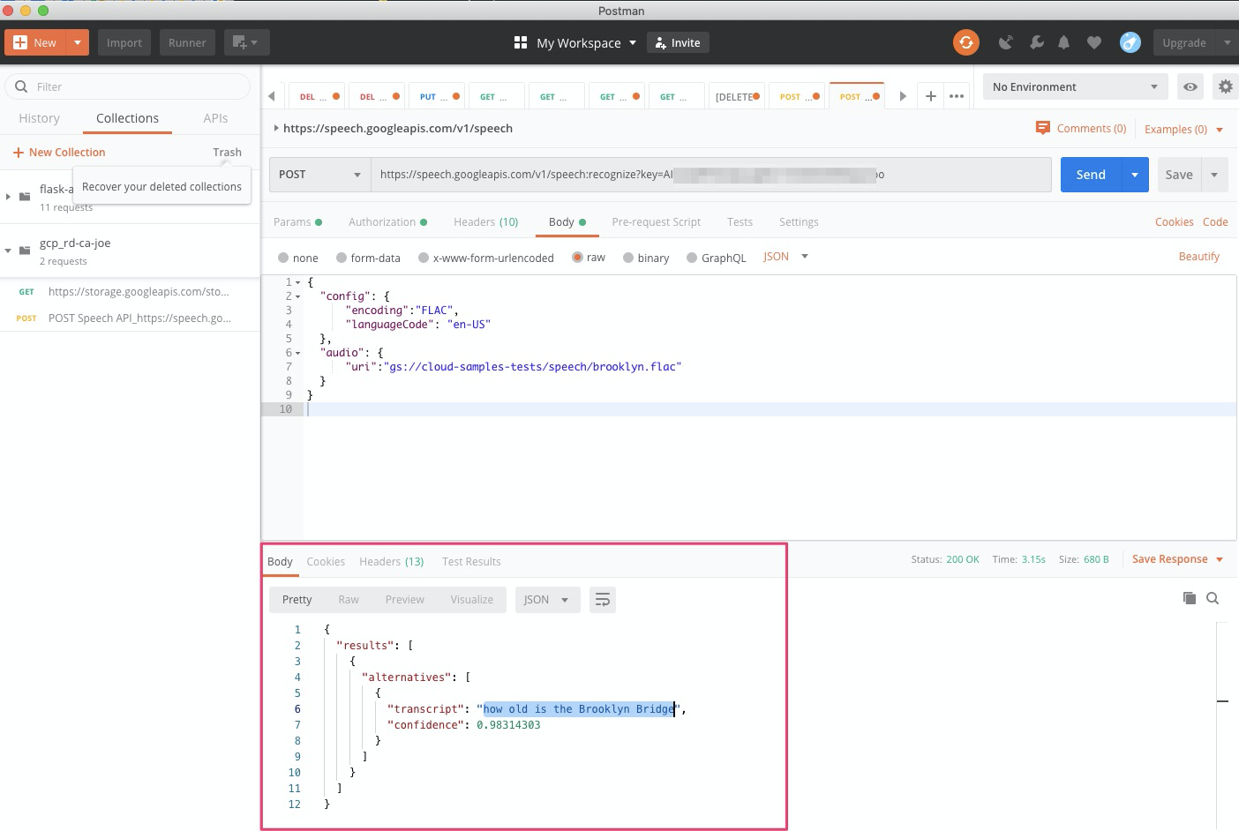Screen dimensions: 1239x831
Task: Open the tab options ellipsis menu
Action: point(957,96)
